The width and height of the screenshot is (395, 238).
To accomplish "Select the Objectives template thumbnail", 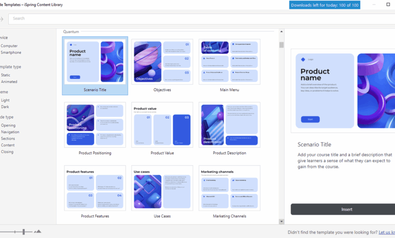I will [x=162, y=62].
